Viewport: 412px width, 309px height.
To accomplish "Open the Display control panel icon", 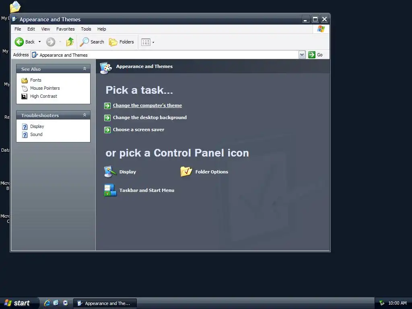I will tap(110, 171).
